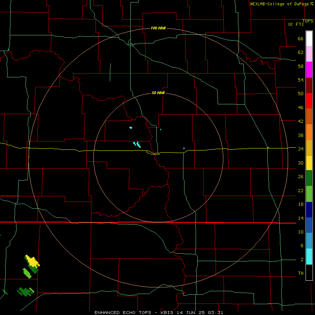This screenshot has height=315, width=315.
Task: Click the legend value '10'
Action: [301, 232]
